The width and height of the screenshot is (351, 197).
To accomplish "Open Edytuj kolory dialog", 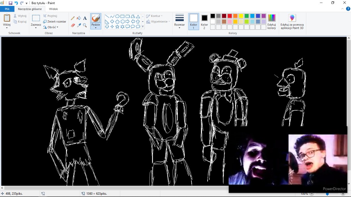I will 272,22.
